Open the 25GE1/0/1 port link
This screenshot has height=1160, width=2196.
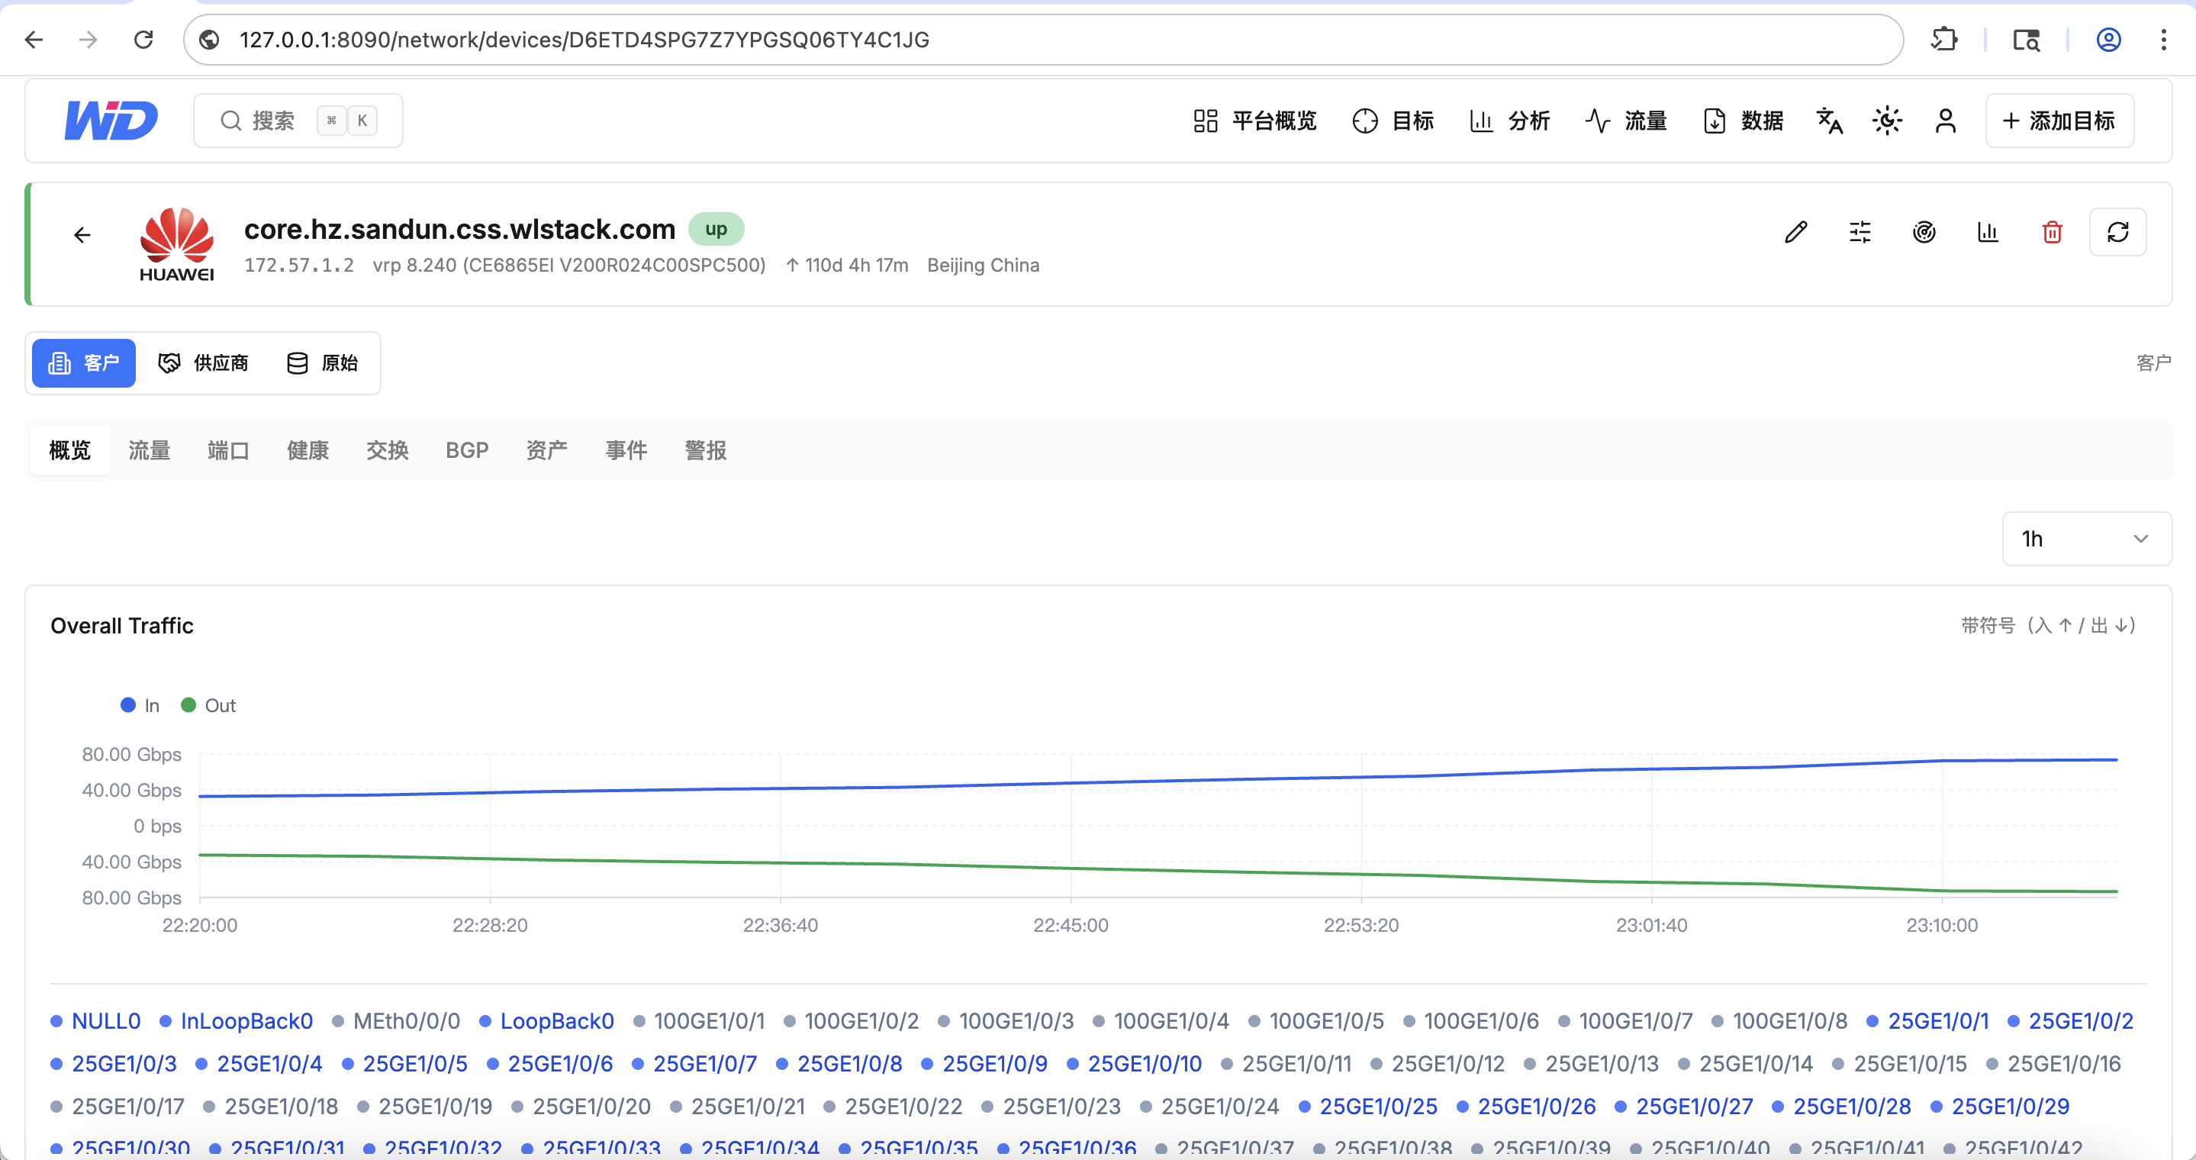(x=1927, y=1021)
